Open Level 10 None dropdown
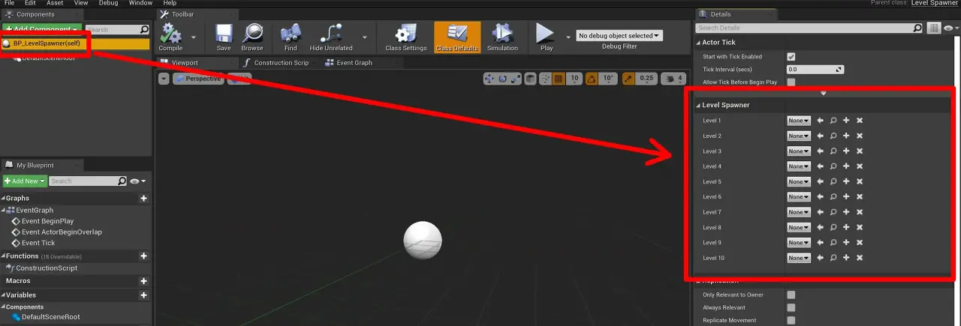The width and height of the screenshot is (961, 326). pyautogui.click(x=799, y=258)
